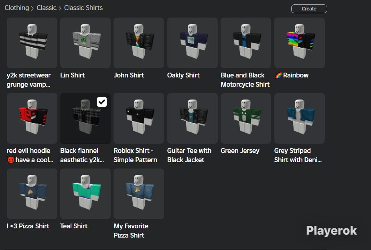Viewport: 371px width, 250px height.
Task: Equip the I <3 Pizza Shirt thumbnail
Action: click(x=32, y=194)
